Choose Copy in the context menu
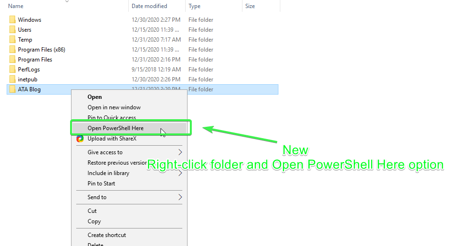 (94, 221)
